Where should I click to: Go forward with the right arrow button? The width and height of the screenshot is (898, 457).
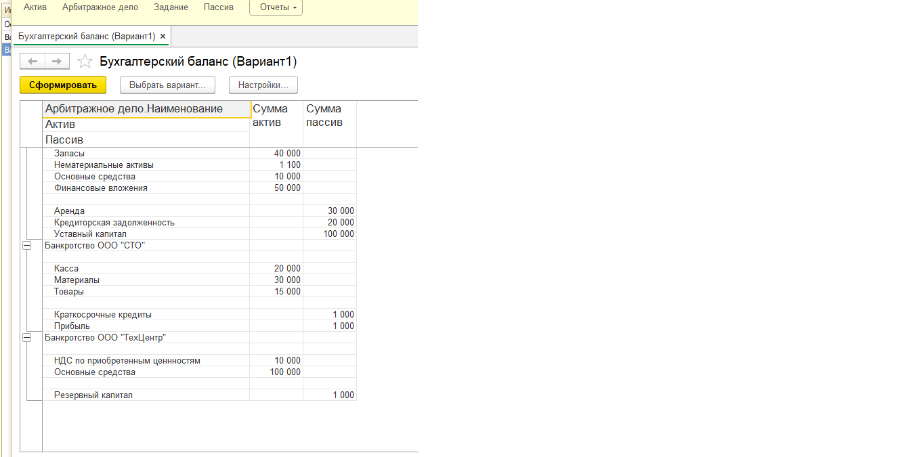pos(57,62)
